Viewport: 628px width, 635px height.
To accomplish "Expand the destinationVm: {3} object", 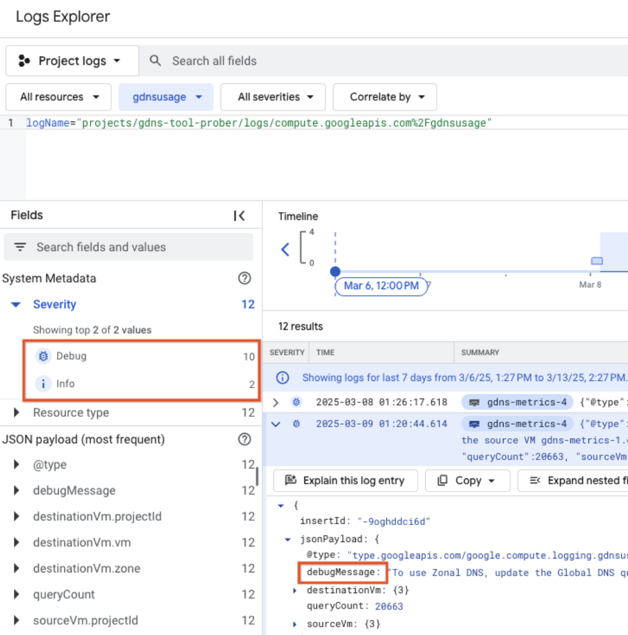I will 295,591.
